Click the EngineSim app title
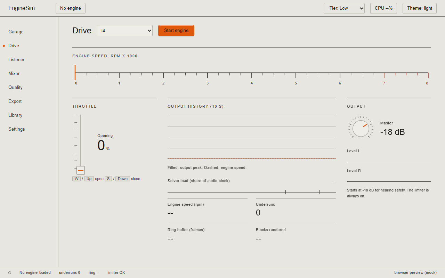 point(22,8)
